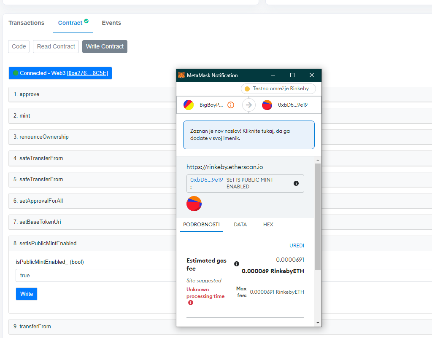Select the BigBoyP account avatar
432x338 pixels.
point(188,105)
